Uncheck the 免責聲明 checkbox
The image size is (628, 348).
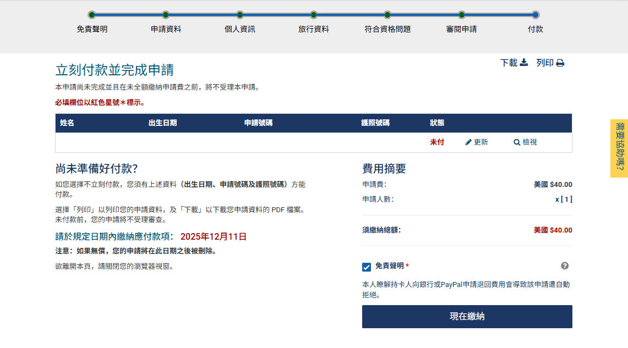(367, 267)
